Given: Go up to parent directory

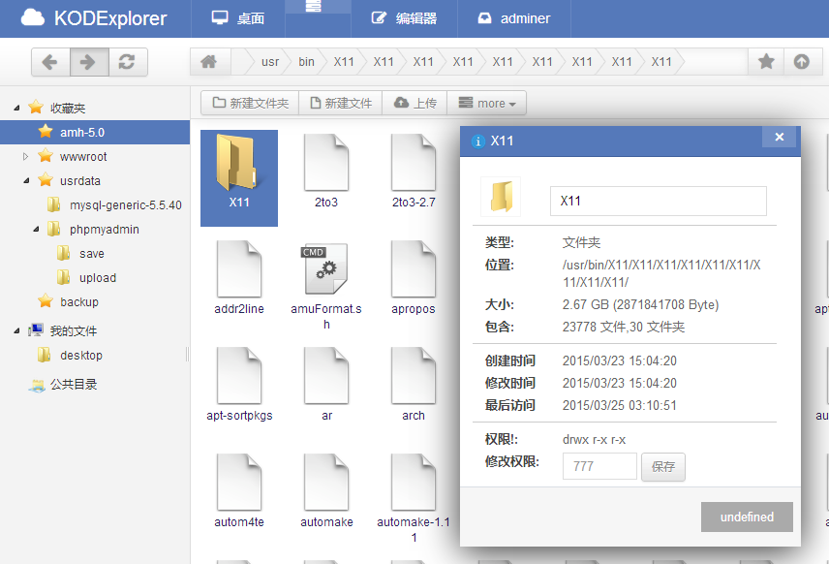Looking at the screenshot, I should pos(801,62).
